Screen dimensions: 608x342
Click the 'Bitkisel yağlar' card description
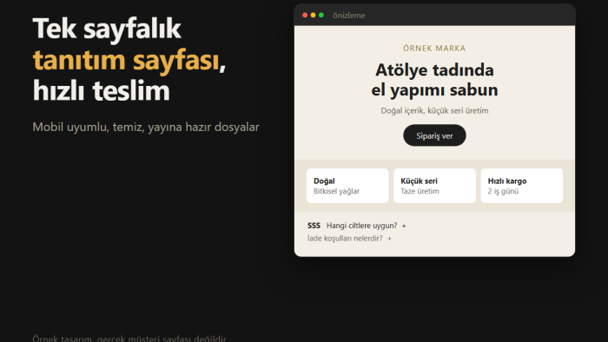tap(336, 191)
